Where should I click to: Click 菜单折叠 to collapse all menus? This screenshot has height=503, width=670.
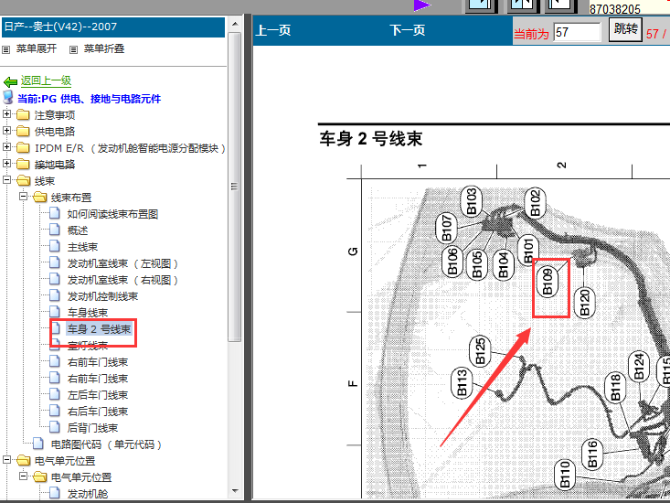tap(104, 48)
